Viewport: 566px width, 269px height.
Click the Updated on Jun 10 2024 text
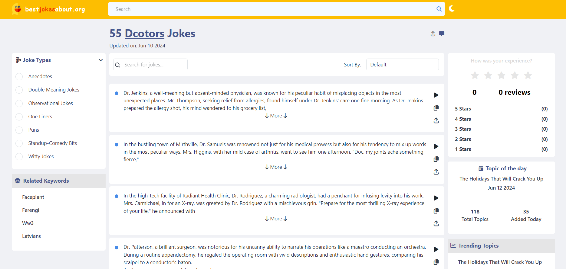tap(137, 46)
